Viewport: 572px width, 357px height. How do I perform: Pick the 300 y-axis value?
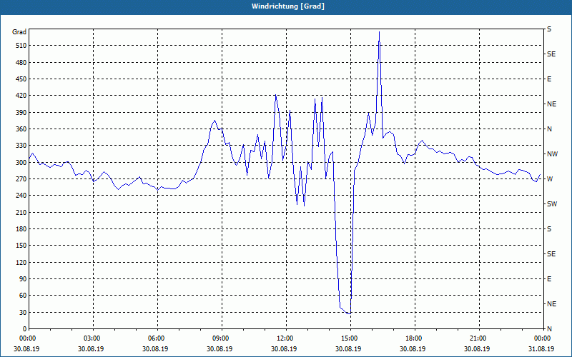click(x=21, y=163)
